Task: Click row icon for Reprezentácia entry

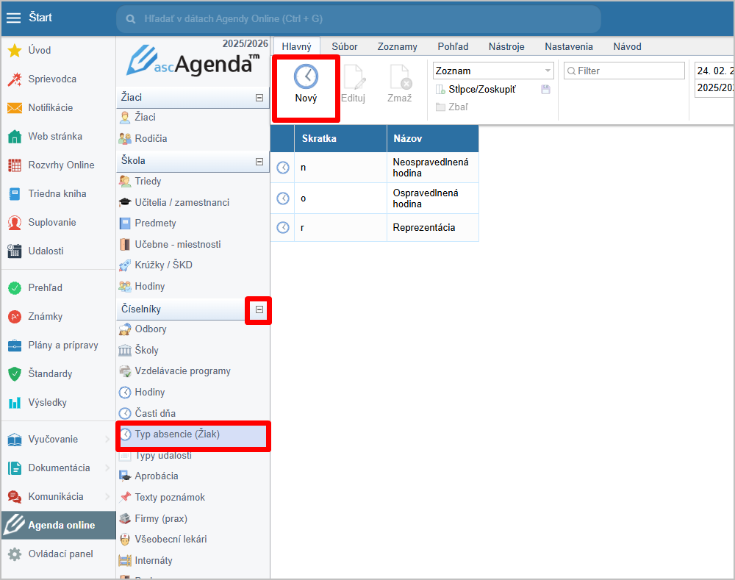Action: coord(283,228)
